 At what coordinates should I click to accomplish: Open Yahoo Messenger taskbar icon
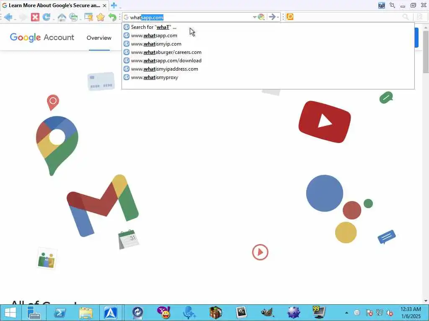click(x=164, y=313)
